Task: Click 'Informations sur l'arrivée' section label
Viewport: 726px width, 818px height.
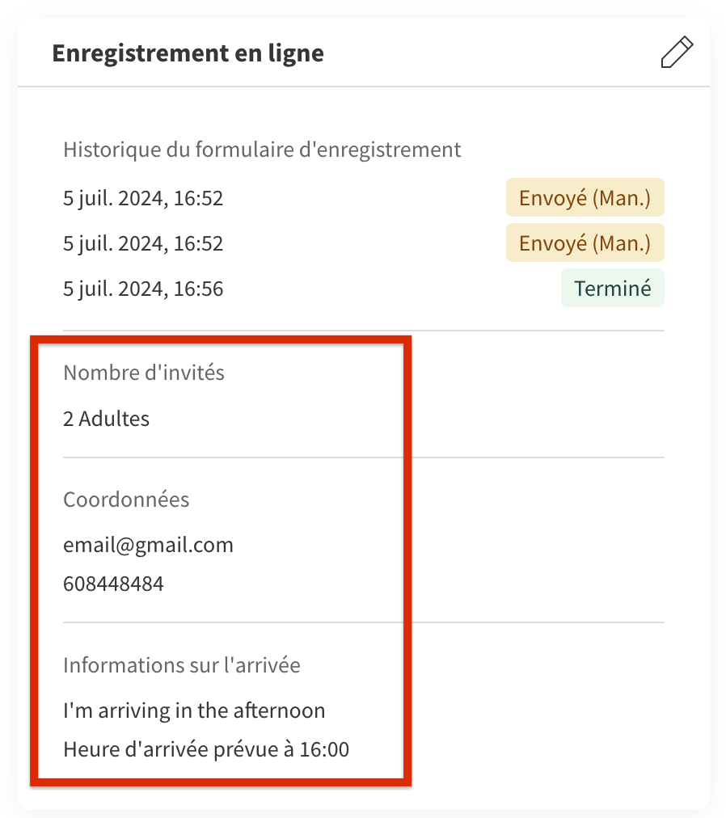Action: pyautogui.click(x=182, y=665)
